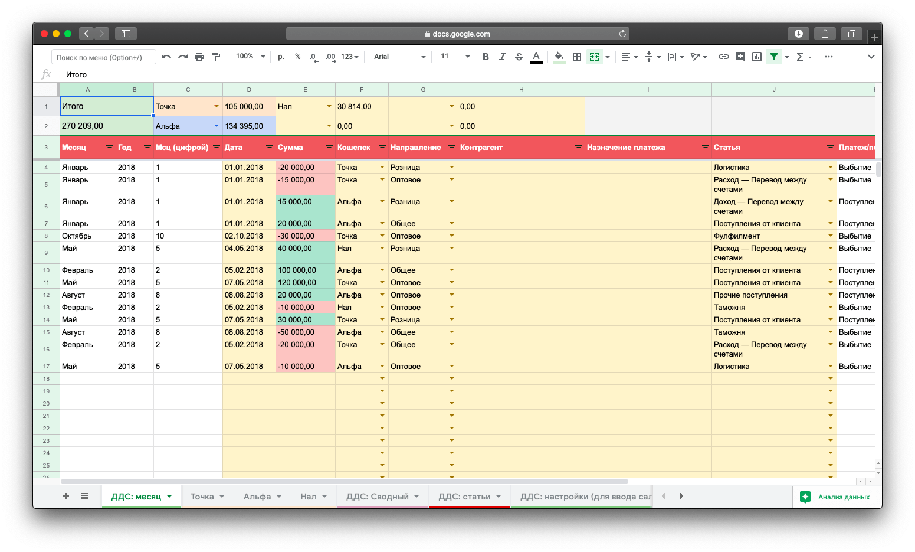
Task: Click the undo arrow in toolbar
Action: [166, 57]
